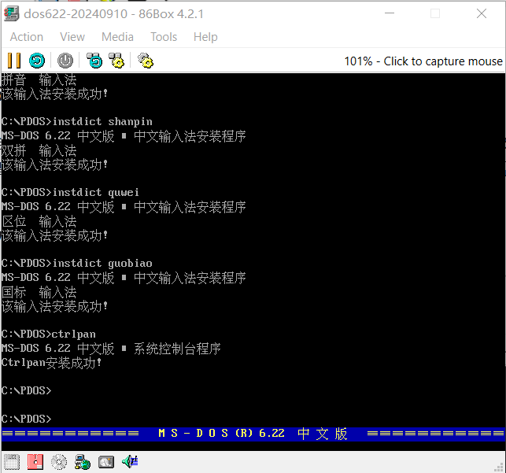
Task: Click the hard reset toolbar icon
Action: tap(37, 61)
